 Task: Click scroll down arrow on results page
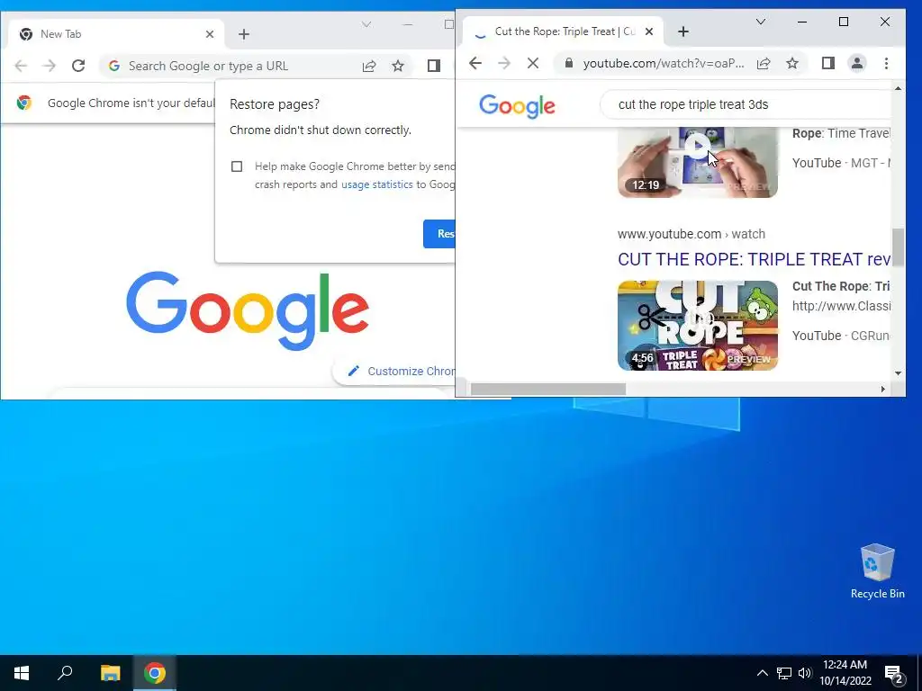pyautogui.click(x=898, y=373)
